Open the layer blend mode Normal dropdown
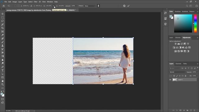 tap(177, 72)
